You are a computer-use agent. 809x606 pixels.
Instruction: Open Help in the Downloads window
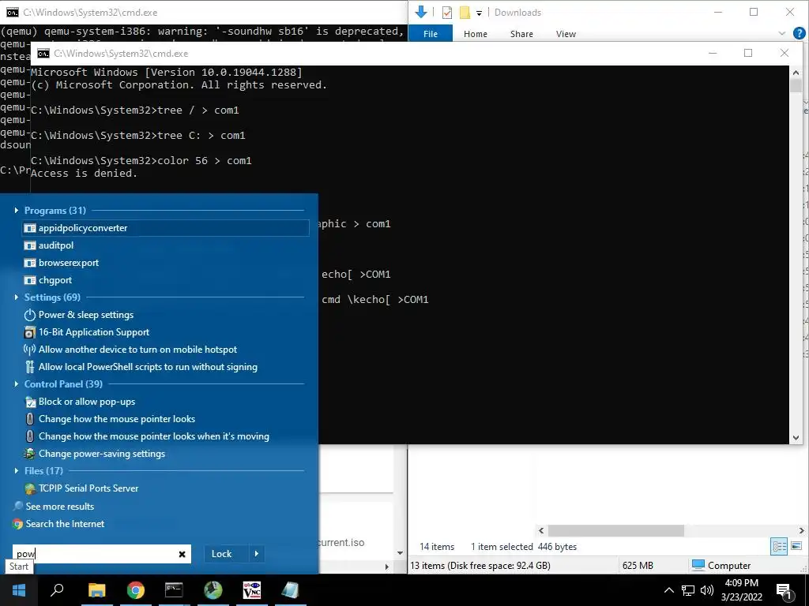pos(800,33)
